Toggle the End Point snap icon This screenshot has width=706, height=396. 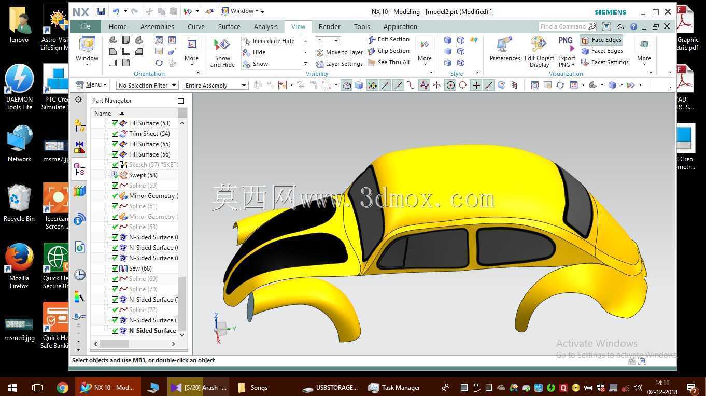coord(386,86)
